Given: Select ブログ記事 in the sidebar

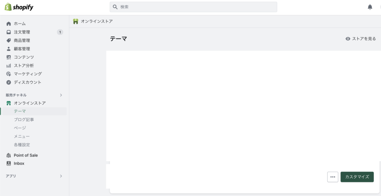Looking at the screenshot, I should click(x=24, y=120).
